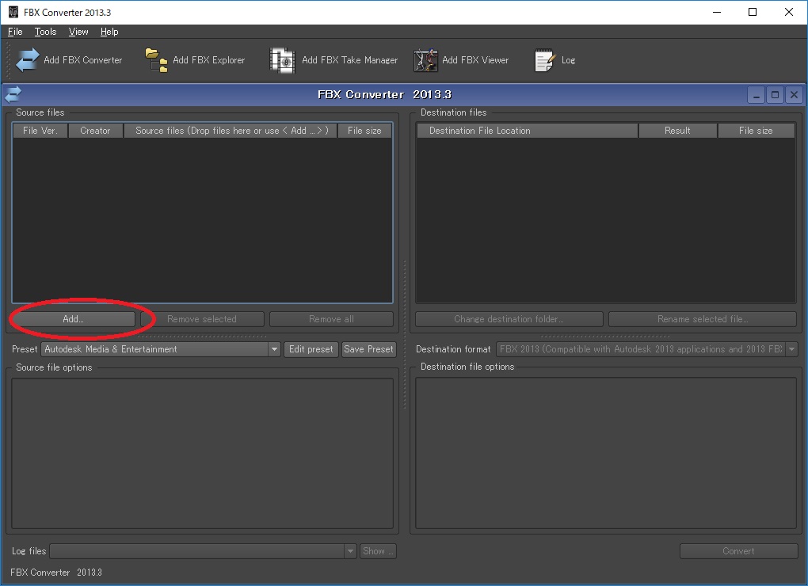Minimize the inner FBX Converter panel
Image resolution: width=808 pixels, height=586 pixels.
point(756,95)
